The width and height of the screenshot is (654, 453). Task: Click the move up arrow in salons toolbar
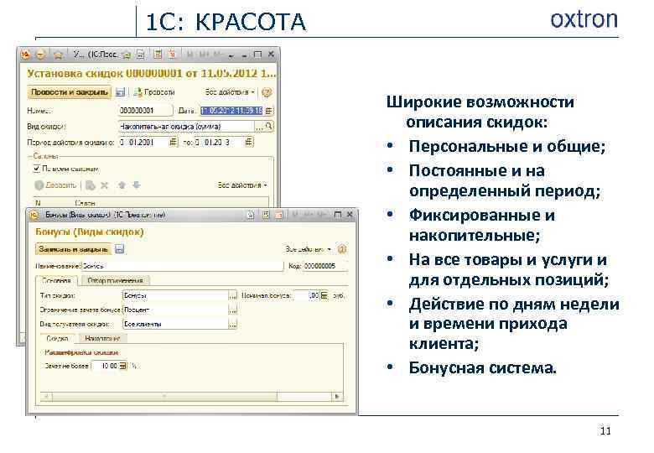click(x=122, y=185)
